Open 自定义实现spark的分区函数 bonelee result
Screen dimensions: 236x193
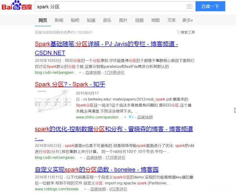(x=97, y=169)
